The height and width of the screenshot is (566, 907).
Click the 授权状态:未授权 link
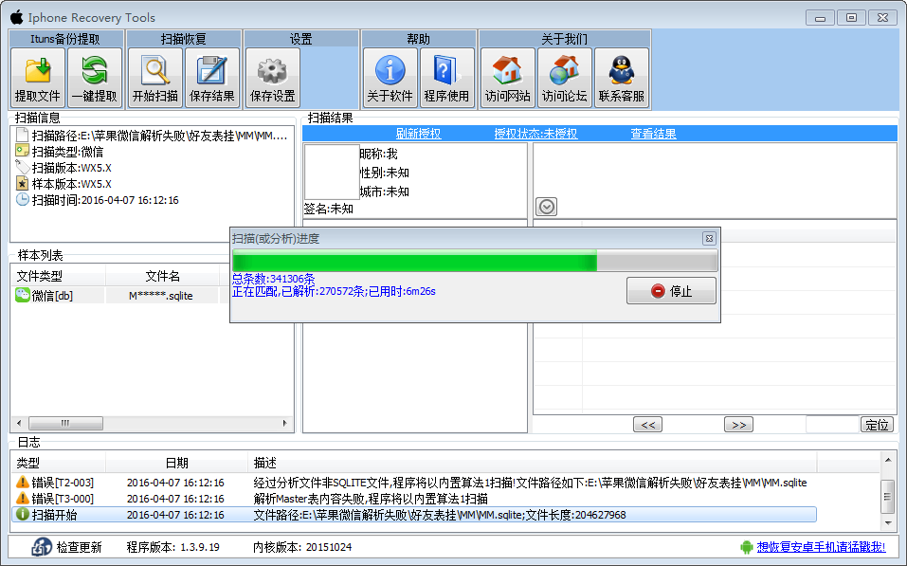pyautogui.click(x=535, y=134)
